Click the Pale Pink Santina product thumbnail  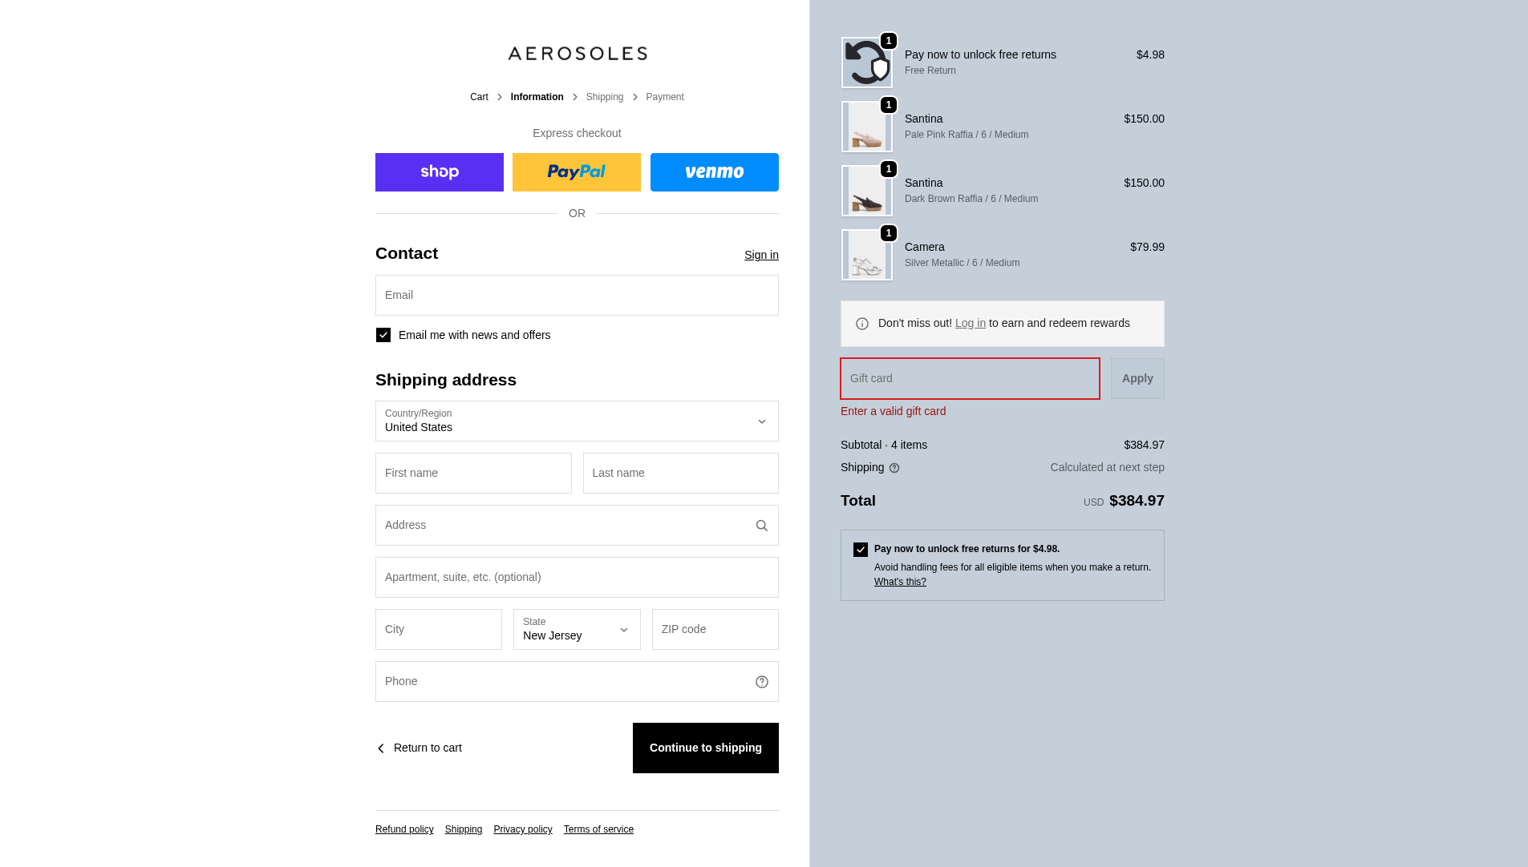pos(866,127)
